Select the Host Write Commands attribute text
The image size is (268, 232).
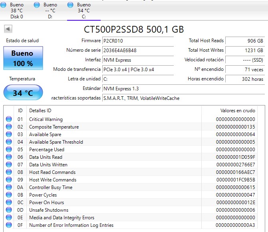53,180
